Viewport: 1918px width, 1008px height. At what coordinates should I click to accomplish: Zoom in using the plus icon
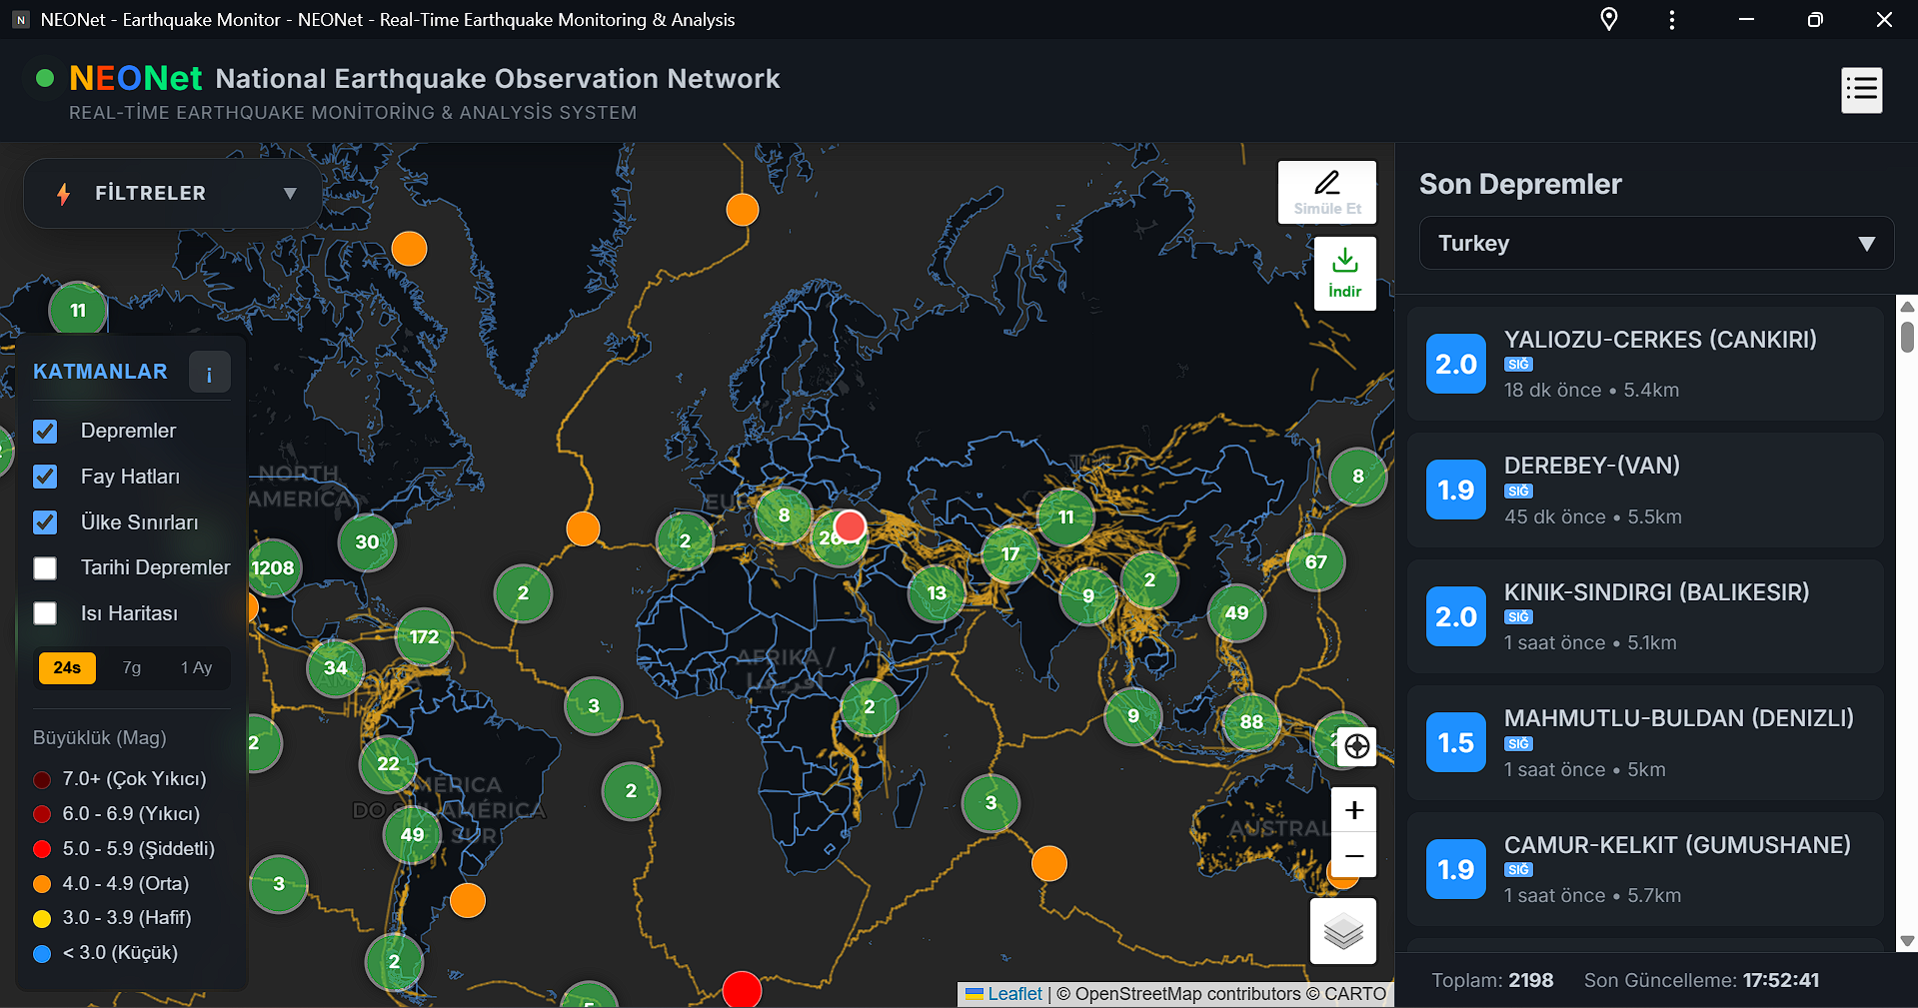tap(1353, 810)
